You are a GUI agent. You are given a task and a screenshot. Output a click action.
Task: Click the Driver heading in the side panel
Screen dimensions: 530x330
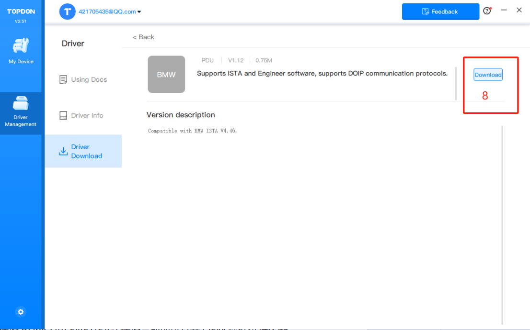tap(73, 44)
